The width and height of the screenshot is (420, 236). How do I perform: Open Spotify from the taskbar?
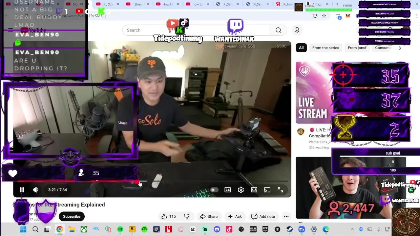(x=120, y=229)
